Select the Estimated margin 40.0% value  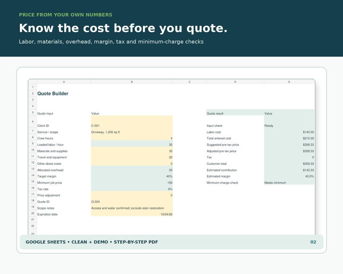point(289,176)
